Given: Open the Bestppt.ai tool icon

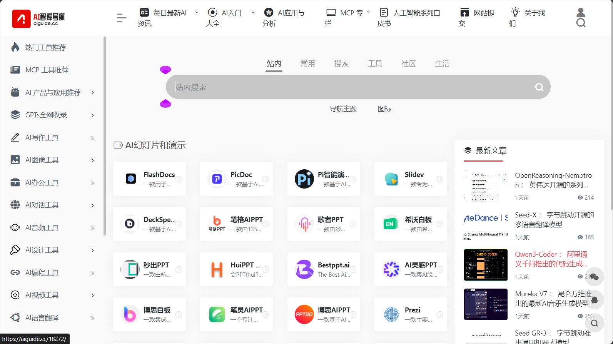Looking at the screenshot, I should pyautogui.click(x=304, y=269).
